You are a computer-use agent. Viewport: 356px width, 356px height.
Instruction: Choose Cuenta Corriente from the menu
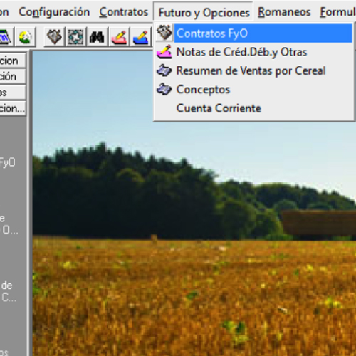[254, 108]
